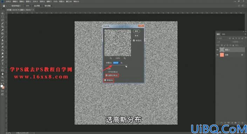247x134 pixels.
Task: Toggle Quick Mask mode icon
Action: coord(2,91)
